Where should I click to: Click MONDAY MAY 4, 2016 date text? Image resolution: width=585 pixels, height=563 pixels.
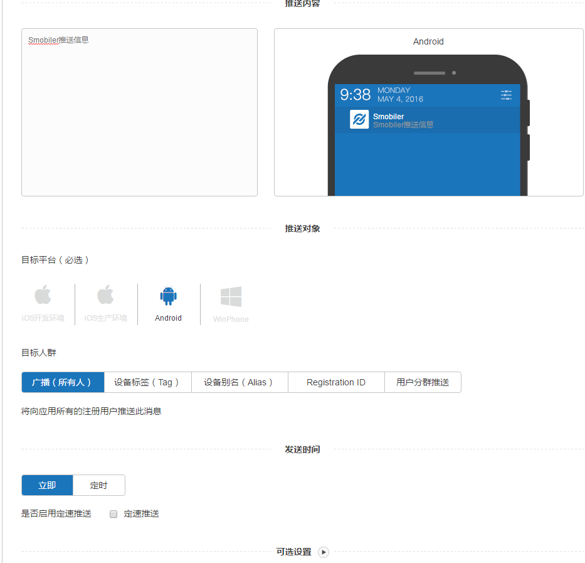pos(400,95)
